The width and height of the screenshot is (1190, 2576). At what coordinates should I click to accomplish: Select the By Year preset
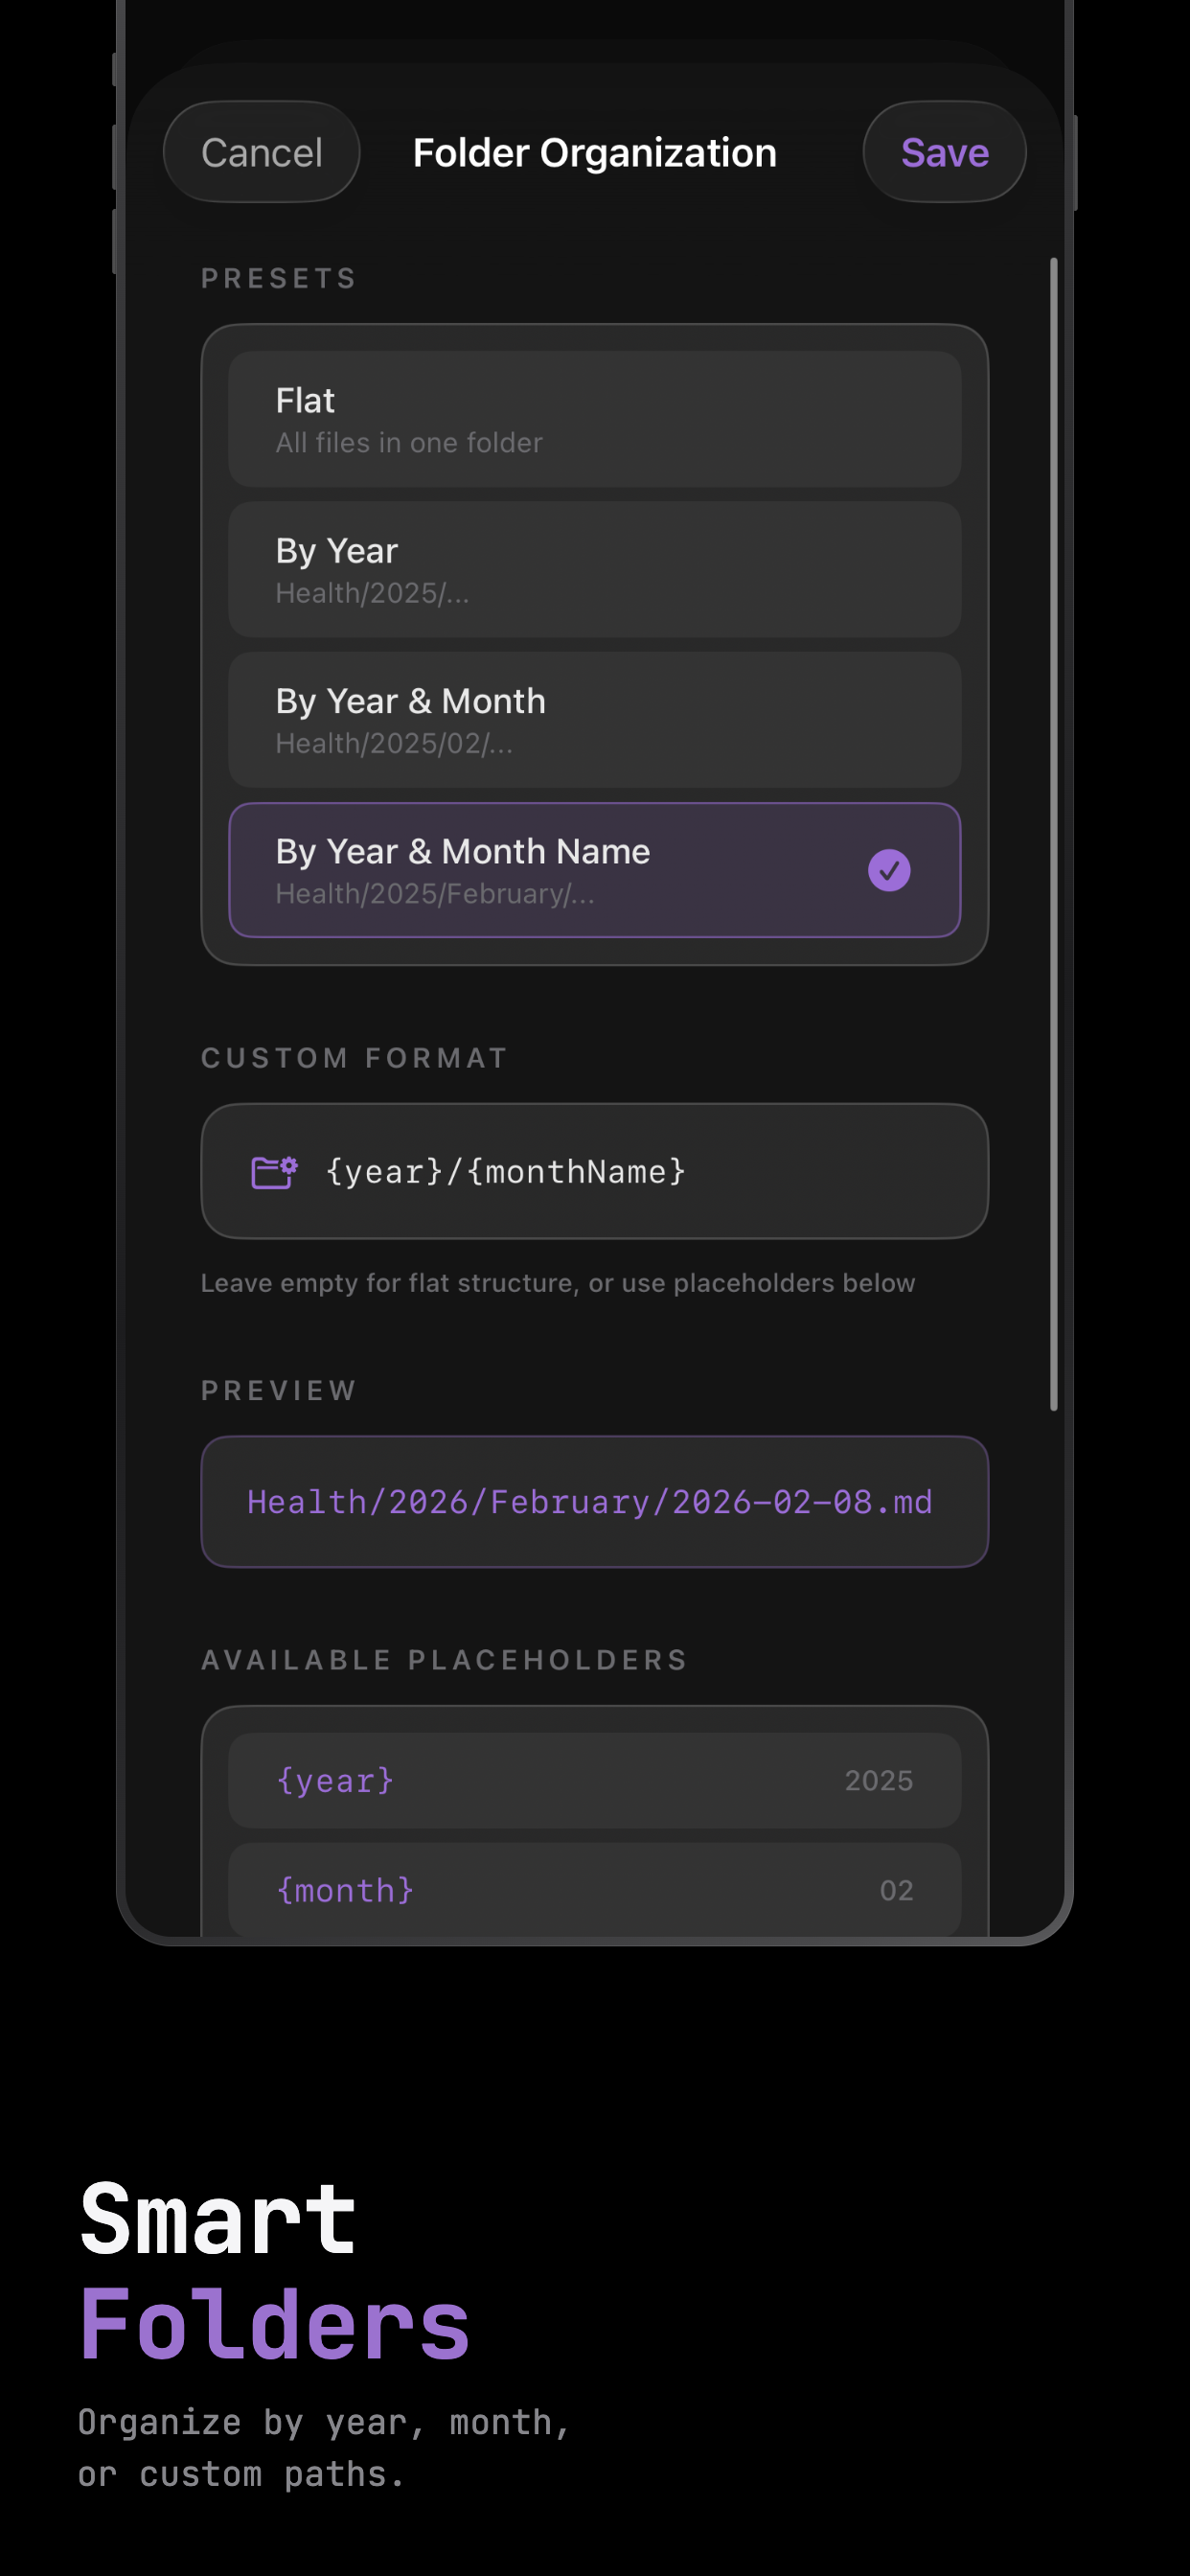(594, 568)
